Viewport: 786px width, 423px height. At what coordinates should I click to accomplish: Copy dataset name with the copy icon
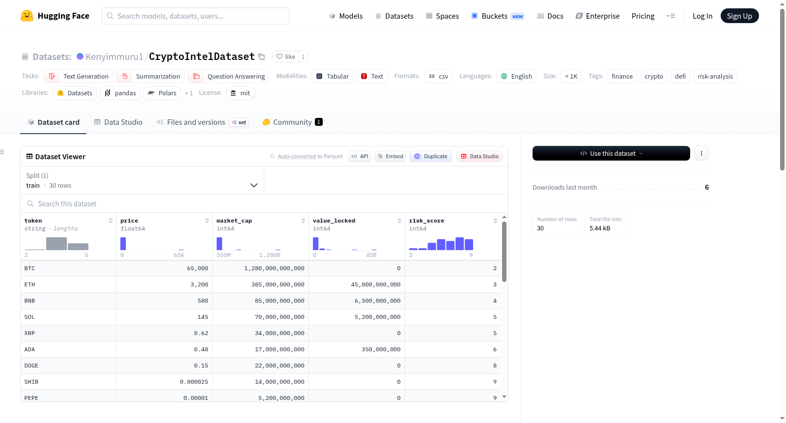coord(261,57)
